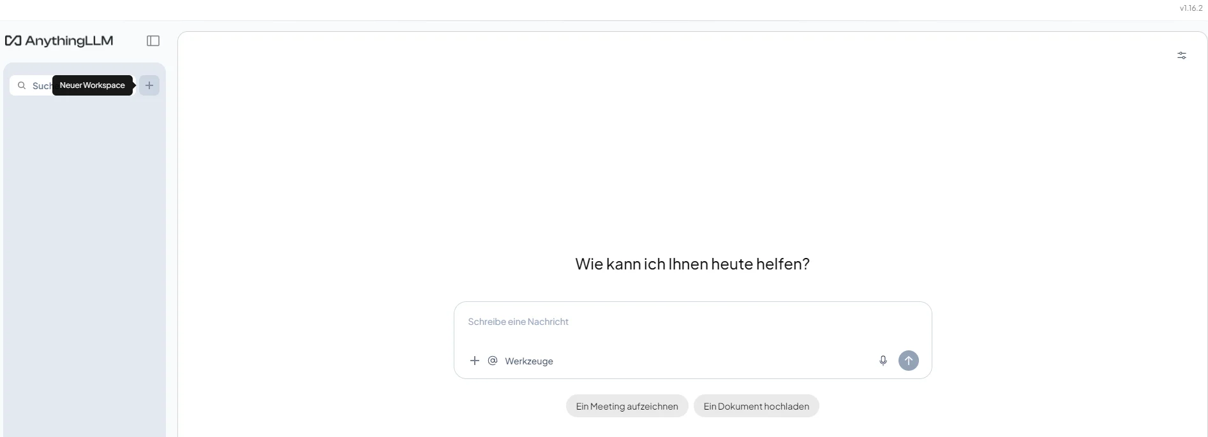Click the 'Wie kann ich Ihnen heute helfen?' heading
1208x437 pixels.
(x=692, y=264)
